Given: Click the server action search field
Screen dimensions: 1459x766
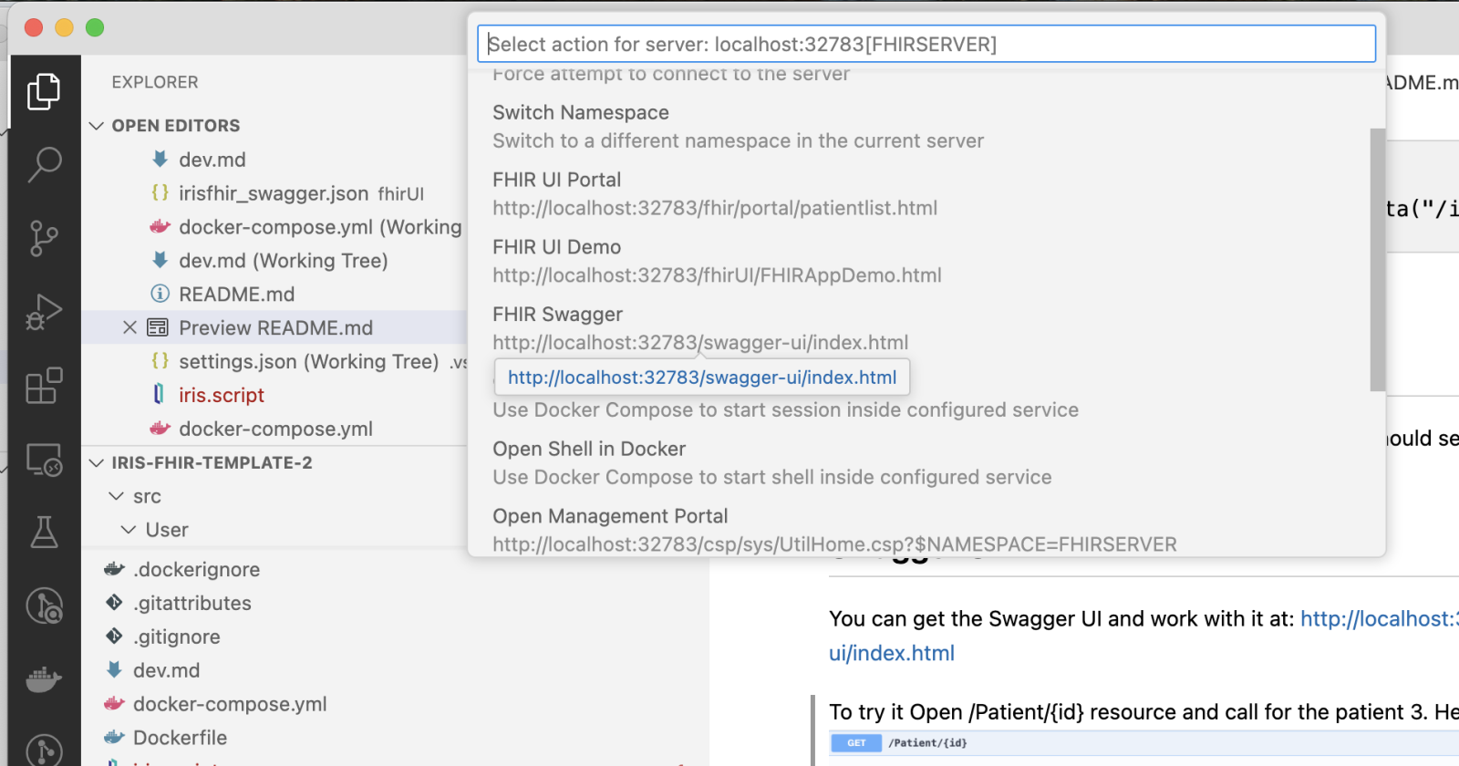Looking at the screenshot, I should [x=926, y=44].
